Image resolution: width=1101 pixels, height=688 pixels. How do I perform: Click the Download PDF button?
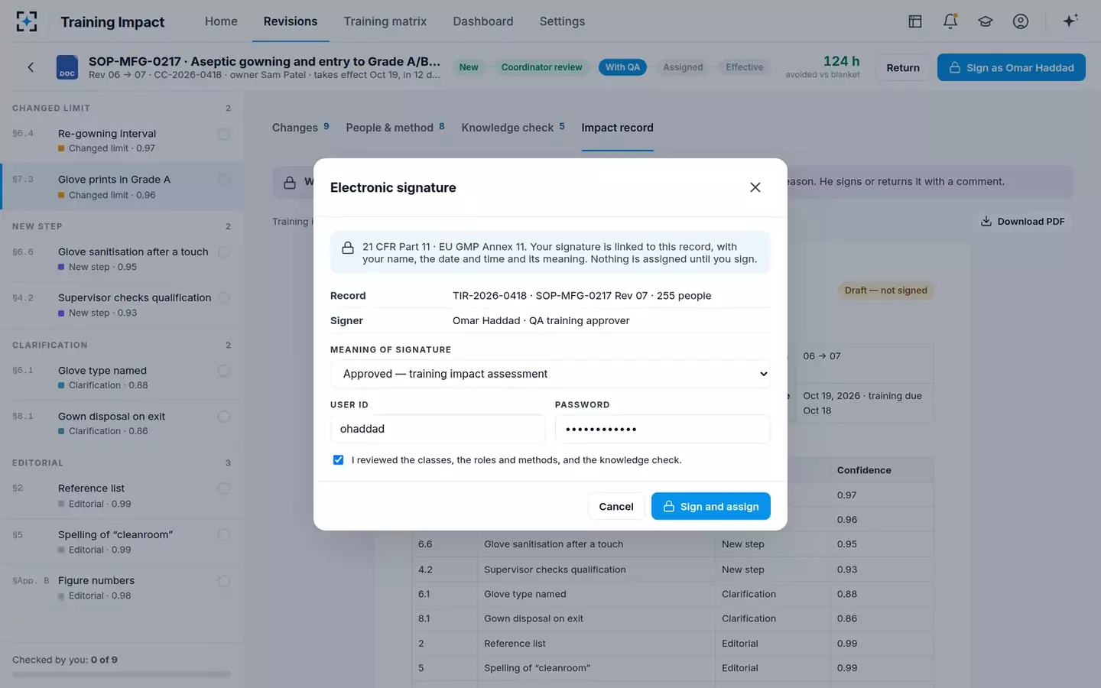(x=1023, y=222)
